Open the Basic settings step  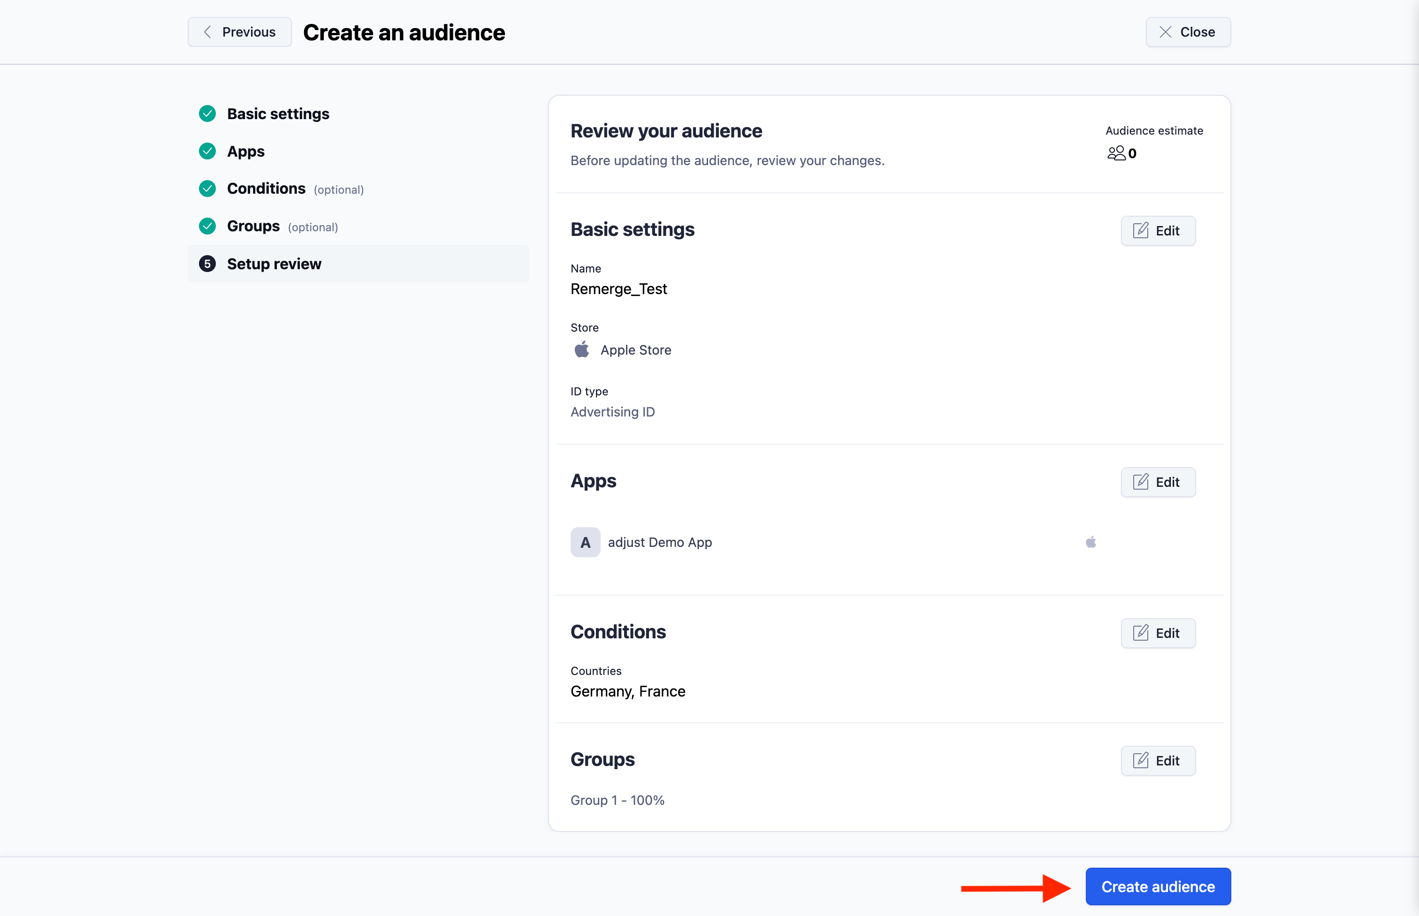click(278, 114)
